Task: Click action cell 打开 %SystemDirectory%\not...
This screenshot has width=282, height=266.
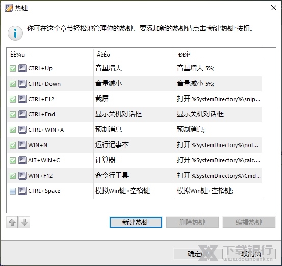Action: [217, 145]
